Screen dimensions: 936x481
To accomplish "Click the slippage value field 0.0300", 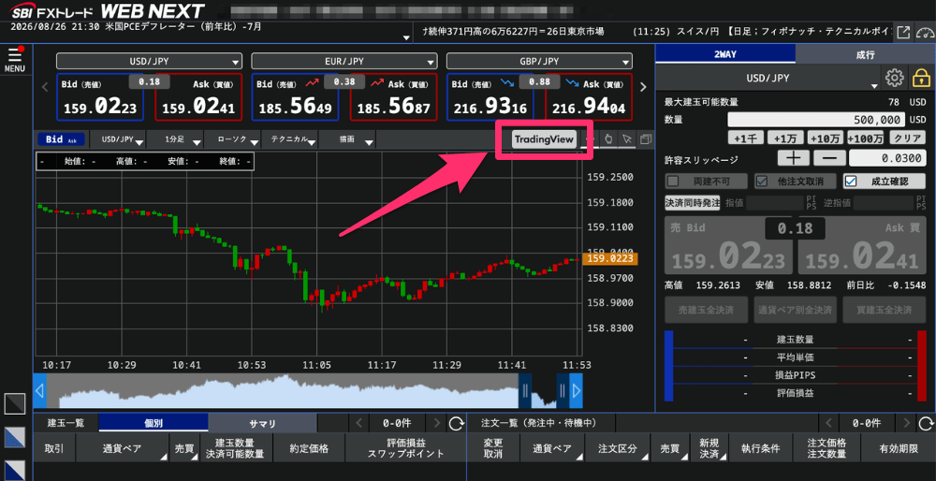I will pyautogui.click(x=886, y=158).
